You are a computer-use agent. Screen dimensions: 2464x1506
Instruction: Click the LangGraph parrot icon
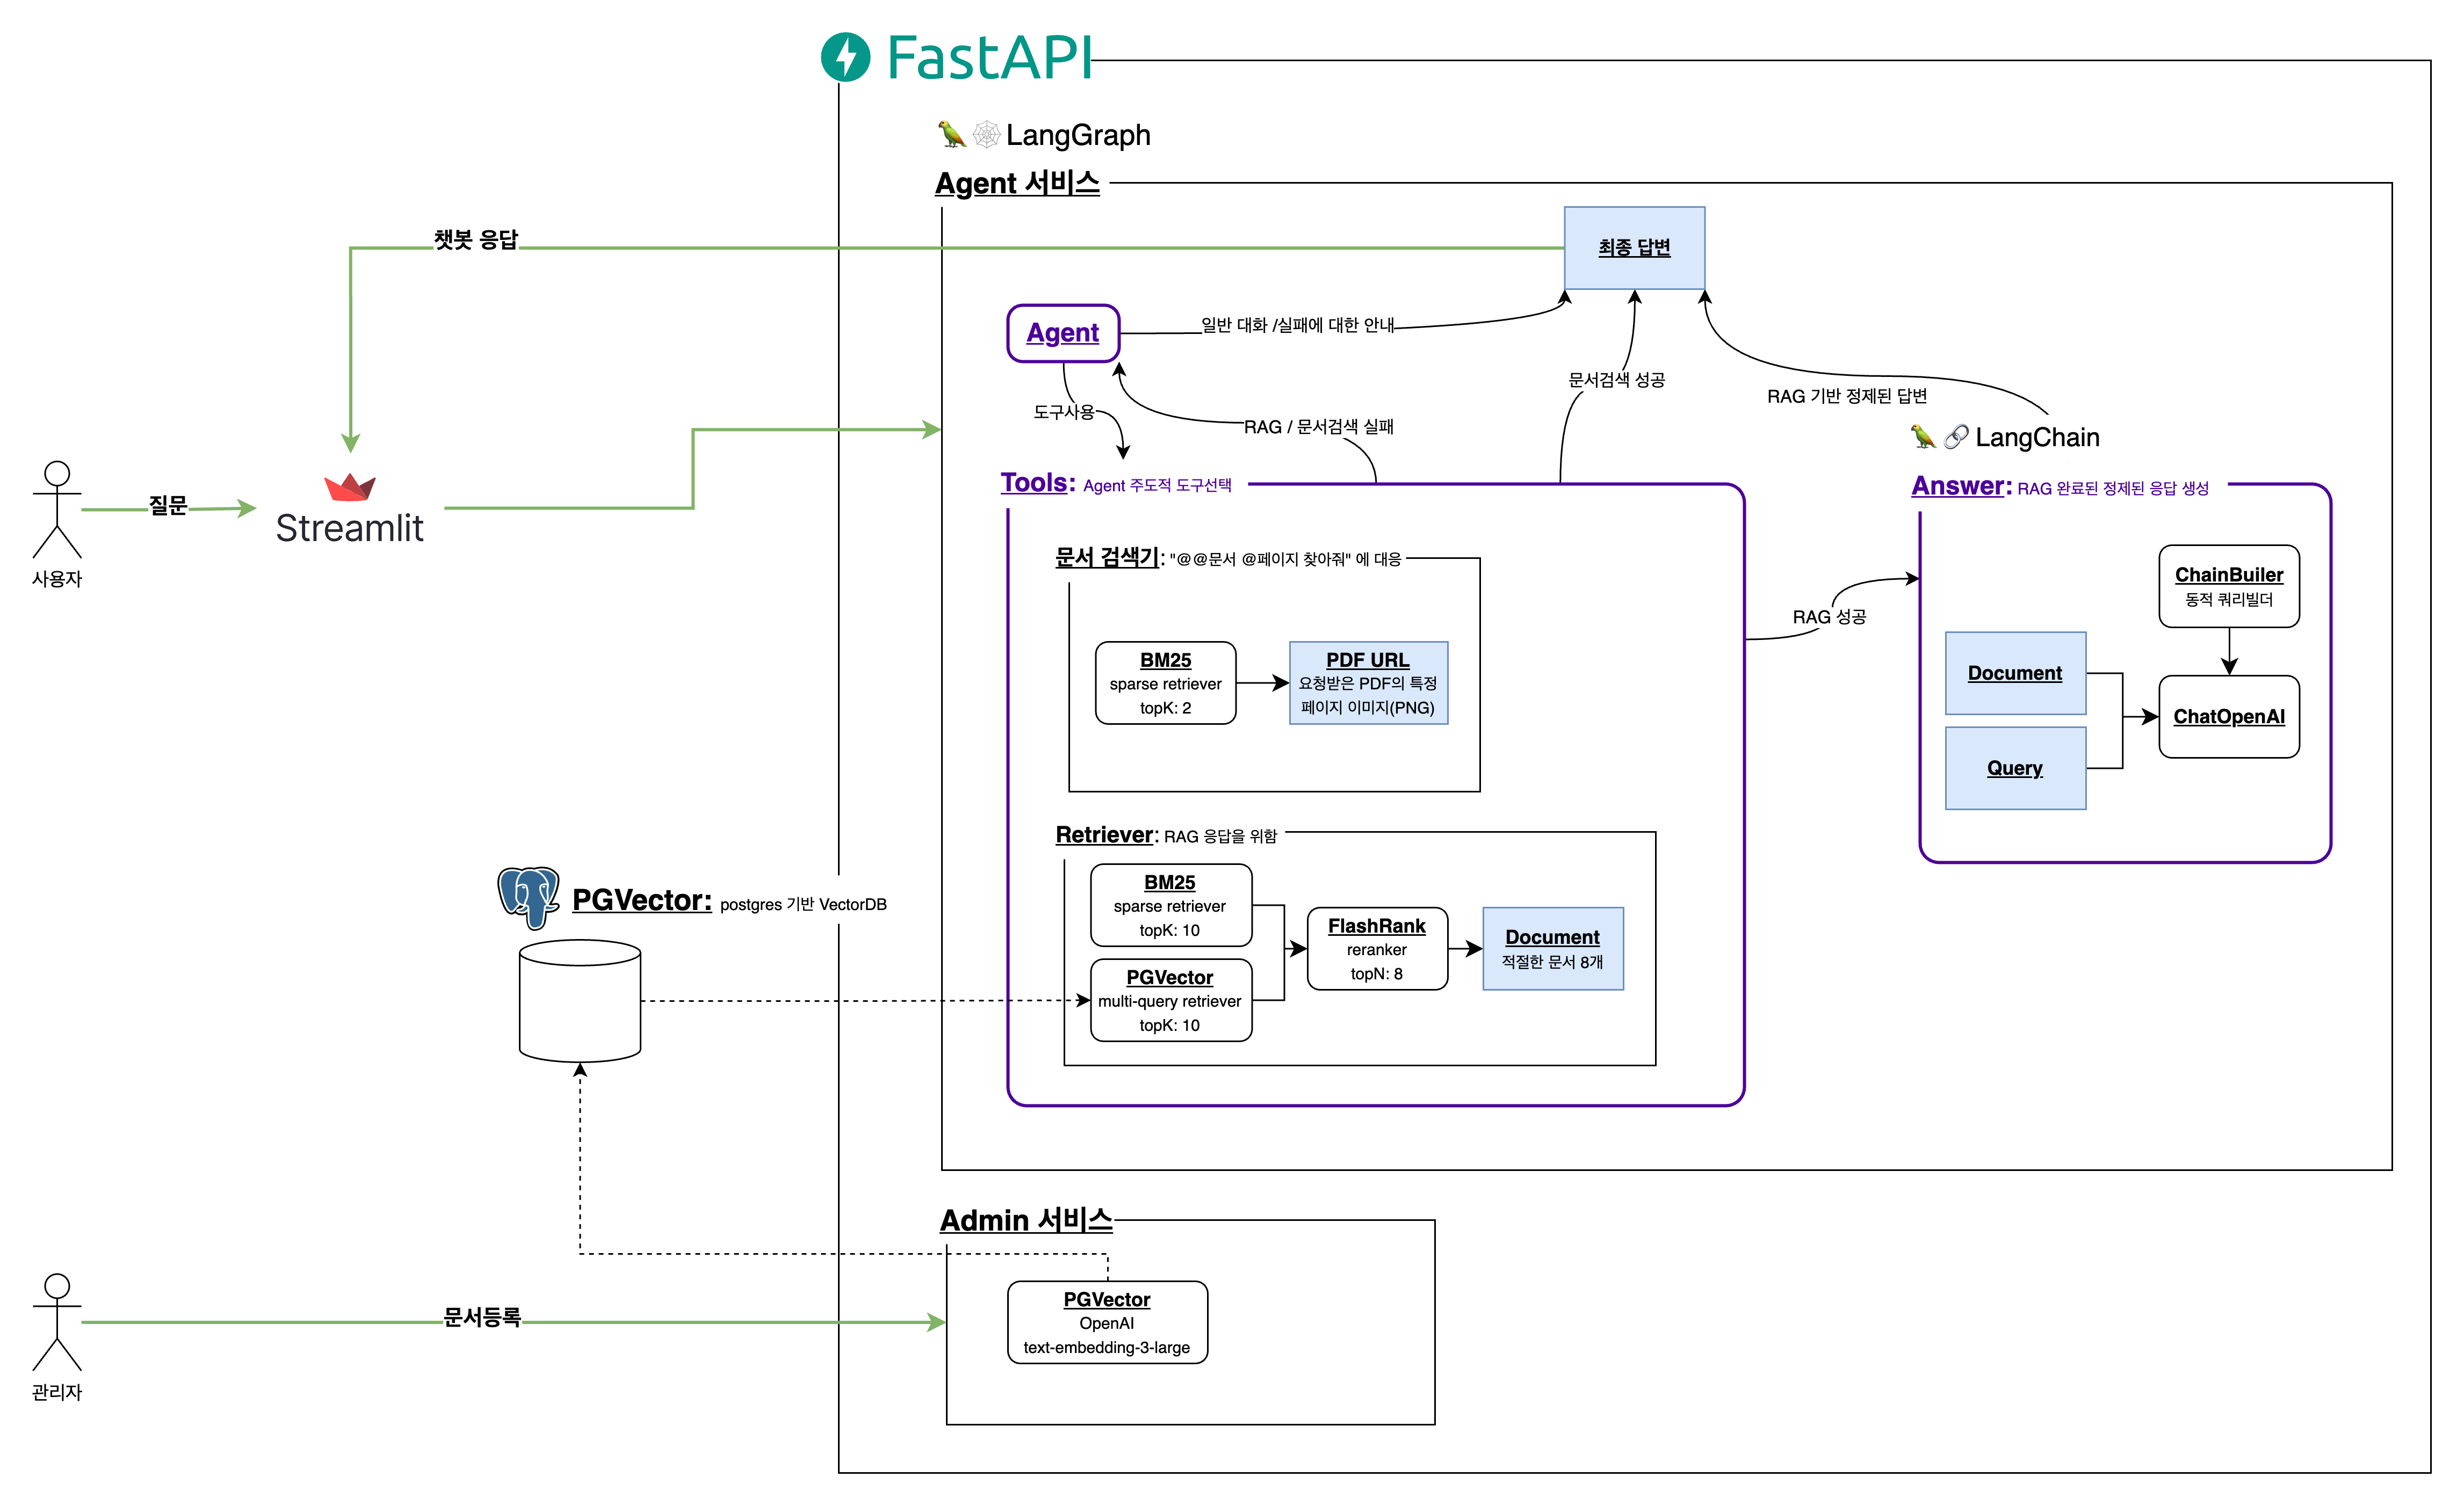(x=951, y=134)
